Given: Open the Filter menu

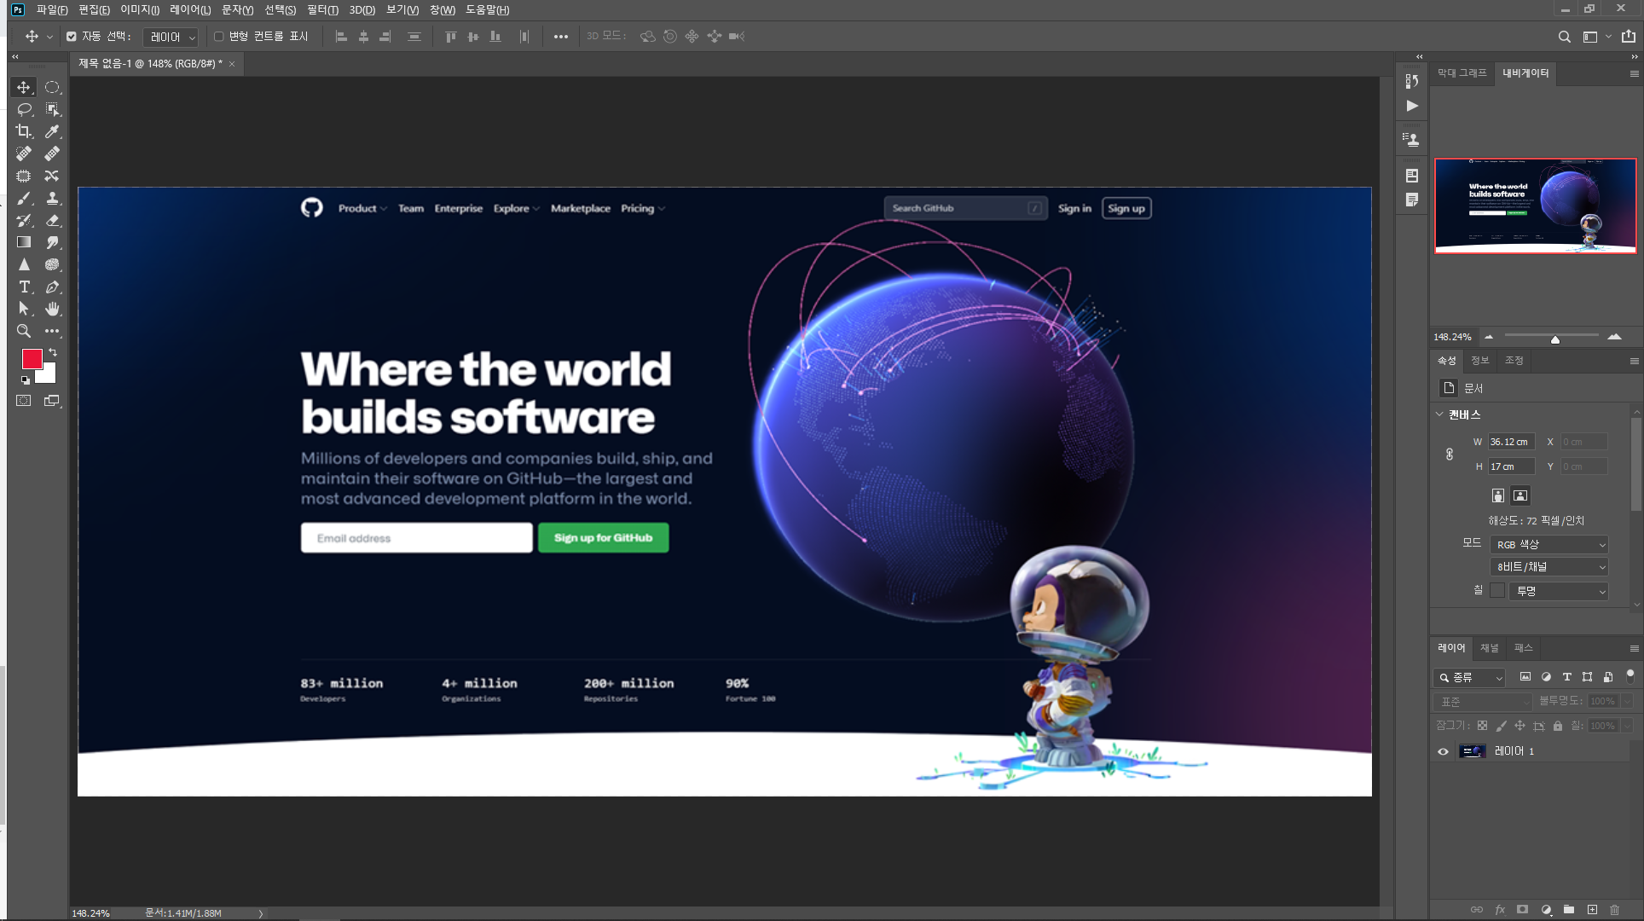Looking at the screenshot, I should pos(321,9).
